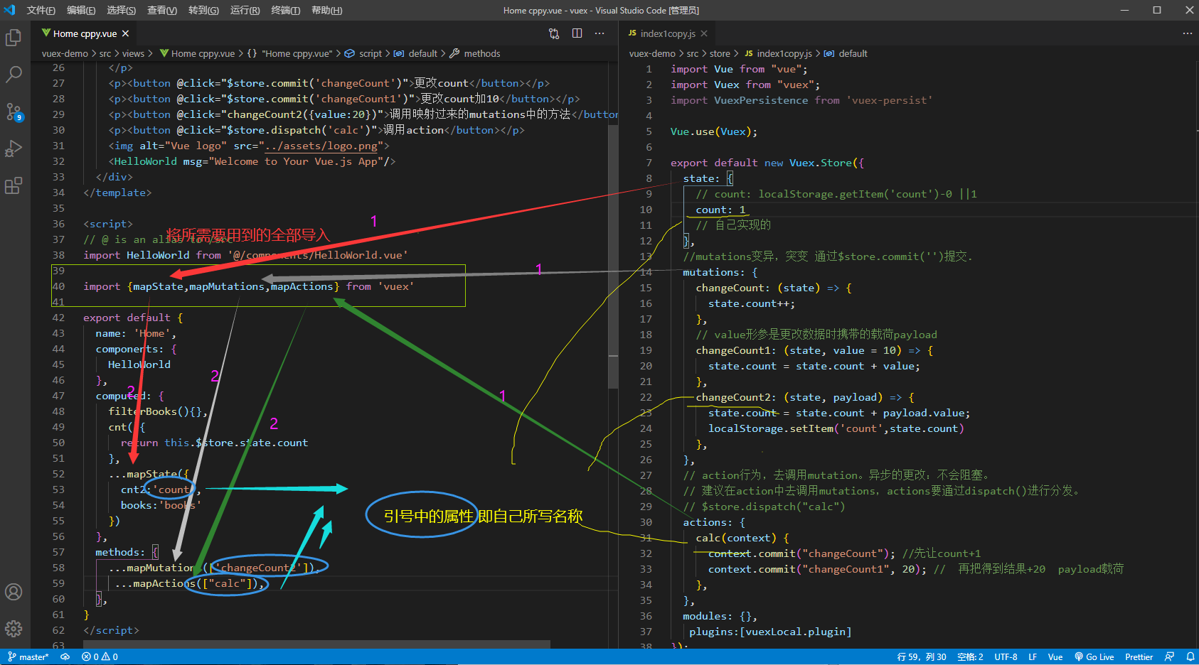Image resolution: width=1199 pixels, height=665 pixels.
Task: Split the left editor to the right
Action: [577, 33]
